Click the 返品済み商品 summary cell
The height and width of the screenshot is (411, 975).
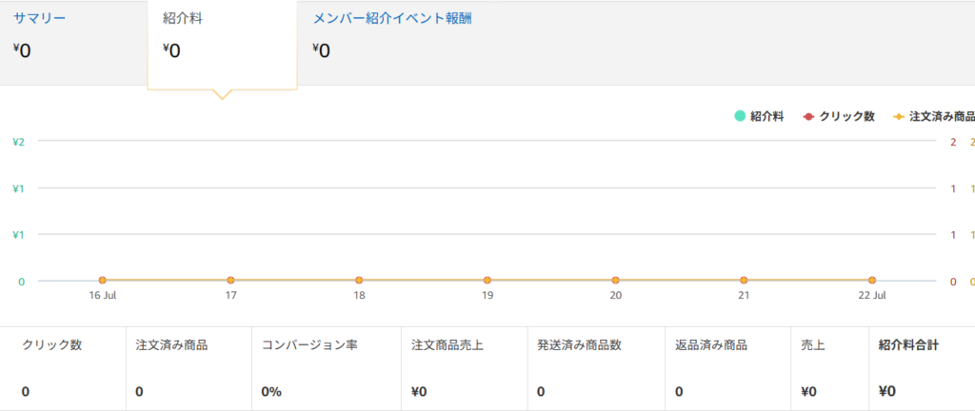[728, 368]
